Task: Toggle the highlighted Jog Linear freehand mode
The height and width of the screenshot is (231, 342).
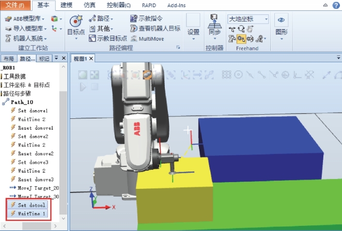Action: (x=241, y=39)
